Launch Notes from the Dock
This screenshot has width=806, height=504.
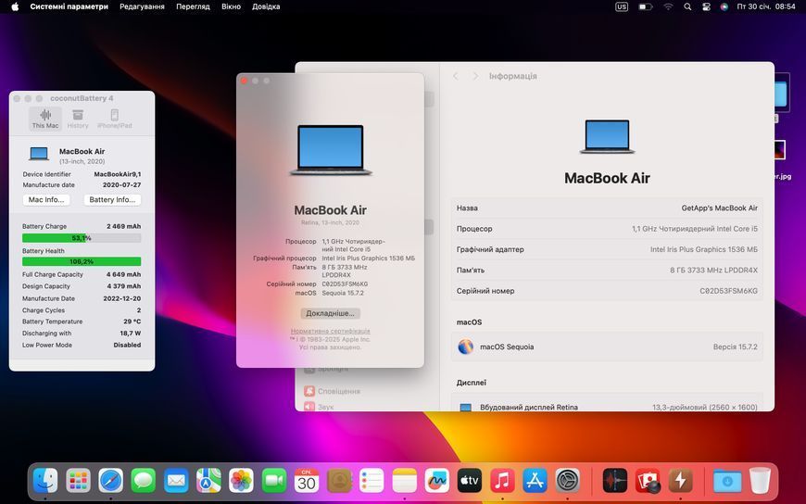point(405,481)
